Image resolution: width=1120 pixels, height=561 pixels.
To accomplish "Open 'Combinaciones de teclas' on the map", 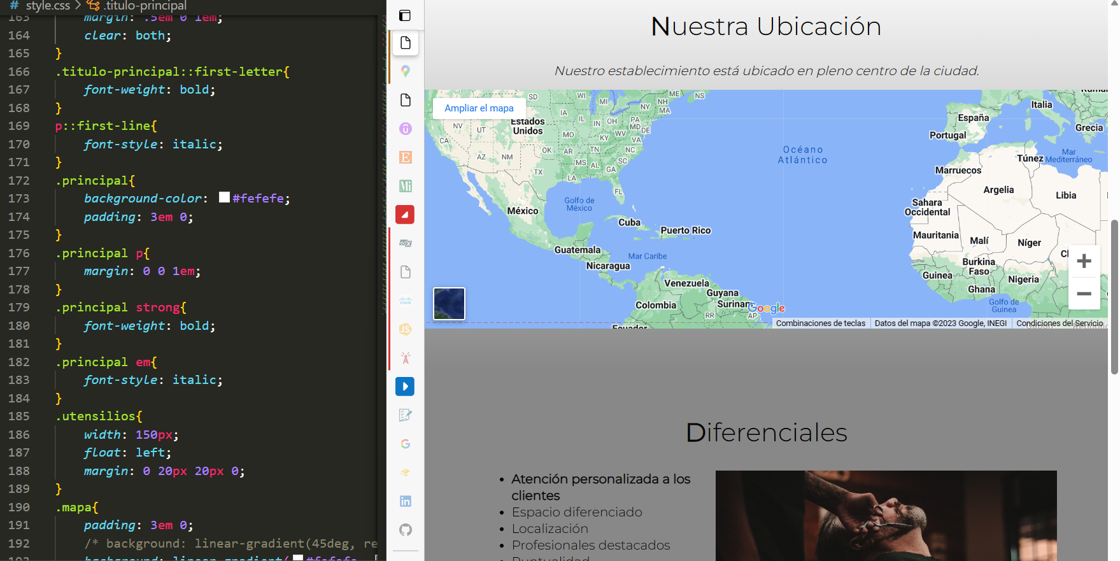I will coord(821,323).
